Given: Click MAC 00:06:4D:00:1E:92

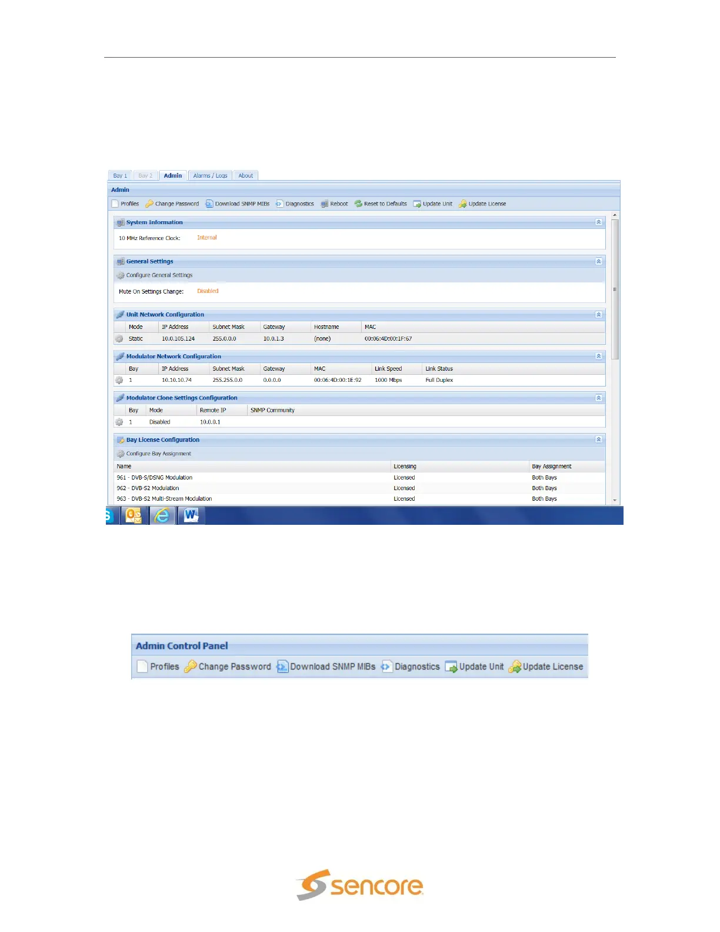Looking at the screenshot, I should (338, 380).
